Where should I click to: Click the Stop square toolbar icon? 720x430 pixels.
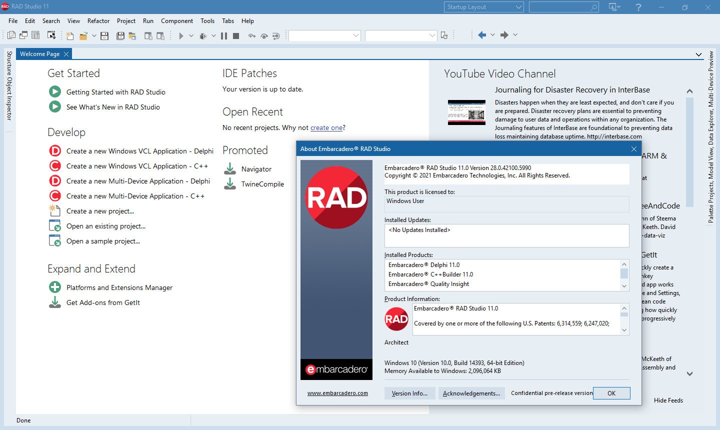point(236,35)
